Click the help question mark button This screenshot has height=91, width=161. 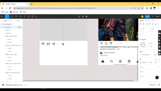tap(157, 78)
